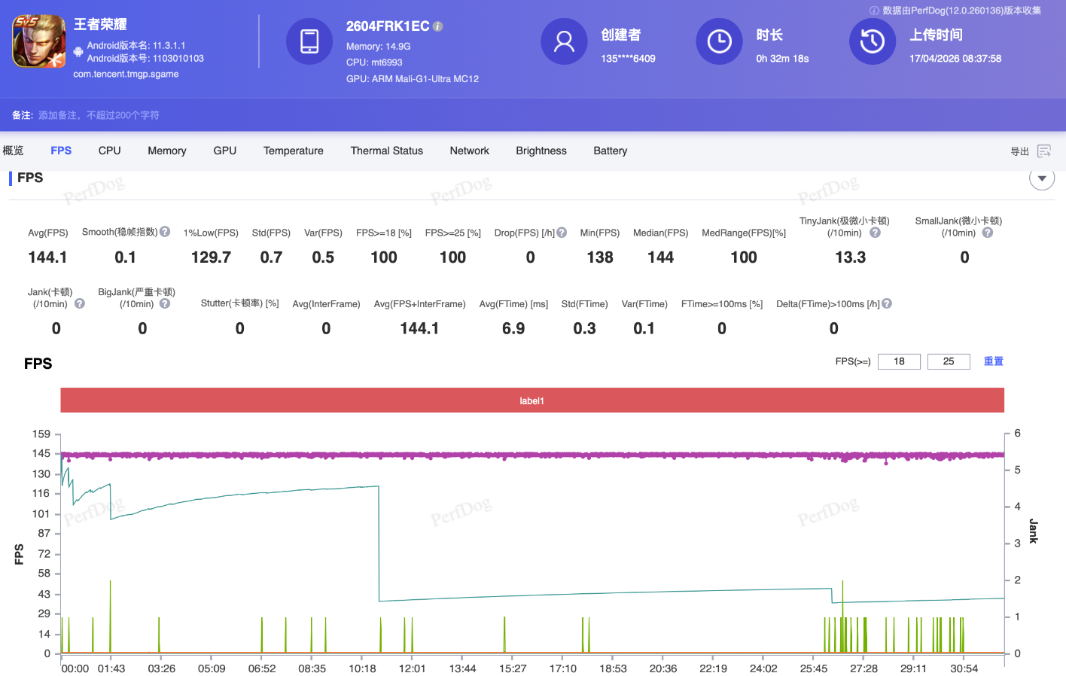Click the red label1 bar above chart
The width and height of the screenshot is (1066, 676).
531,400
